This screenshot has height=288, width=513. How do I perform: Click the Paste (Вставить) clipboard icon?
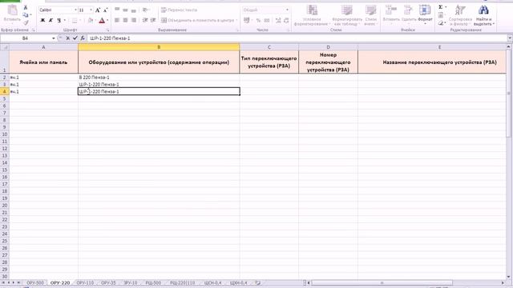pos(12,10)
